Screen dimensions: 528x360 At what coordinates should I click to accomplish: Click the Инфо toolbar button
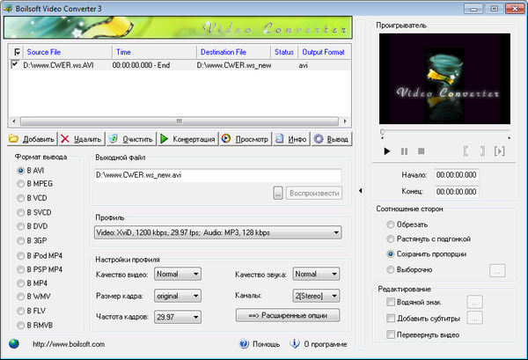(290, 139)
